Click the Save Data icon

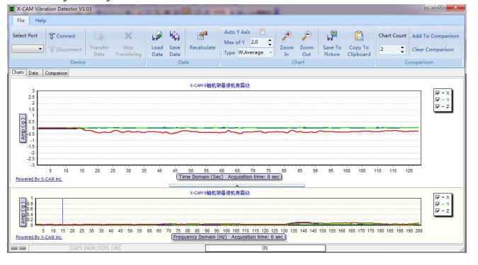(175, 36)
